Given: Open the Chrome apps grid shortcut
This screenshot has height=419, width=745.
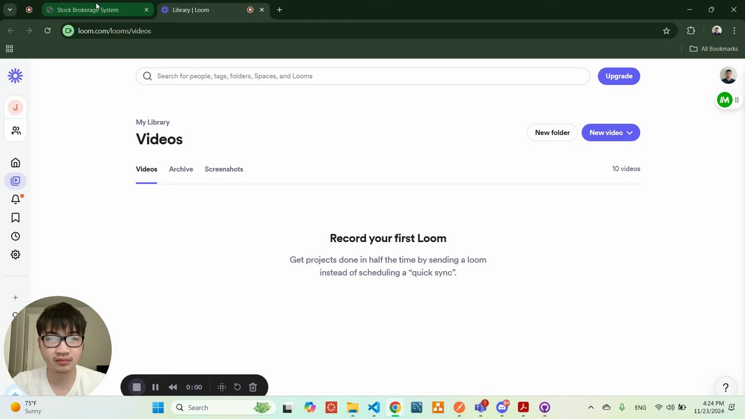Looking at the screenshot, I should coord(9,49).
